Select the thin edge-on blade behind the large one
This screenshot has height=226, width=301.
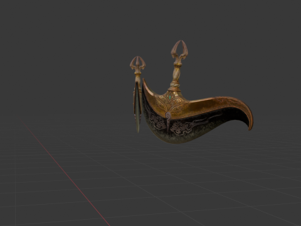pyautogui.click(x=137, y=94)
